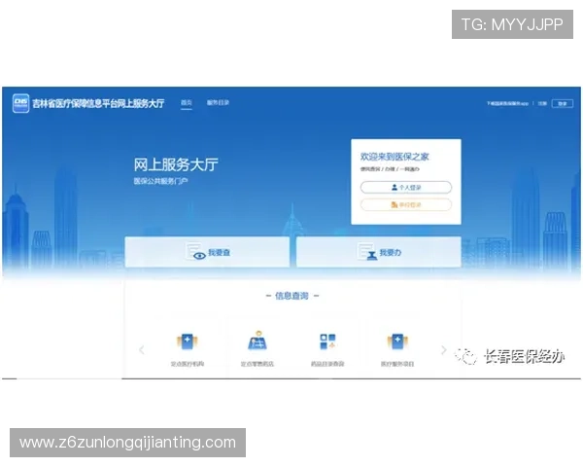This screenshot has height=467, width=583.
Task: Click the site title 吉林省医疗保障信息平台网上服务大厅
Action: point(98,103)
